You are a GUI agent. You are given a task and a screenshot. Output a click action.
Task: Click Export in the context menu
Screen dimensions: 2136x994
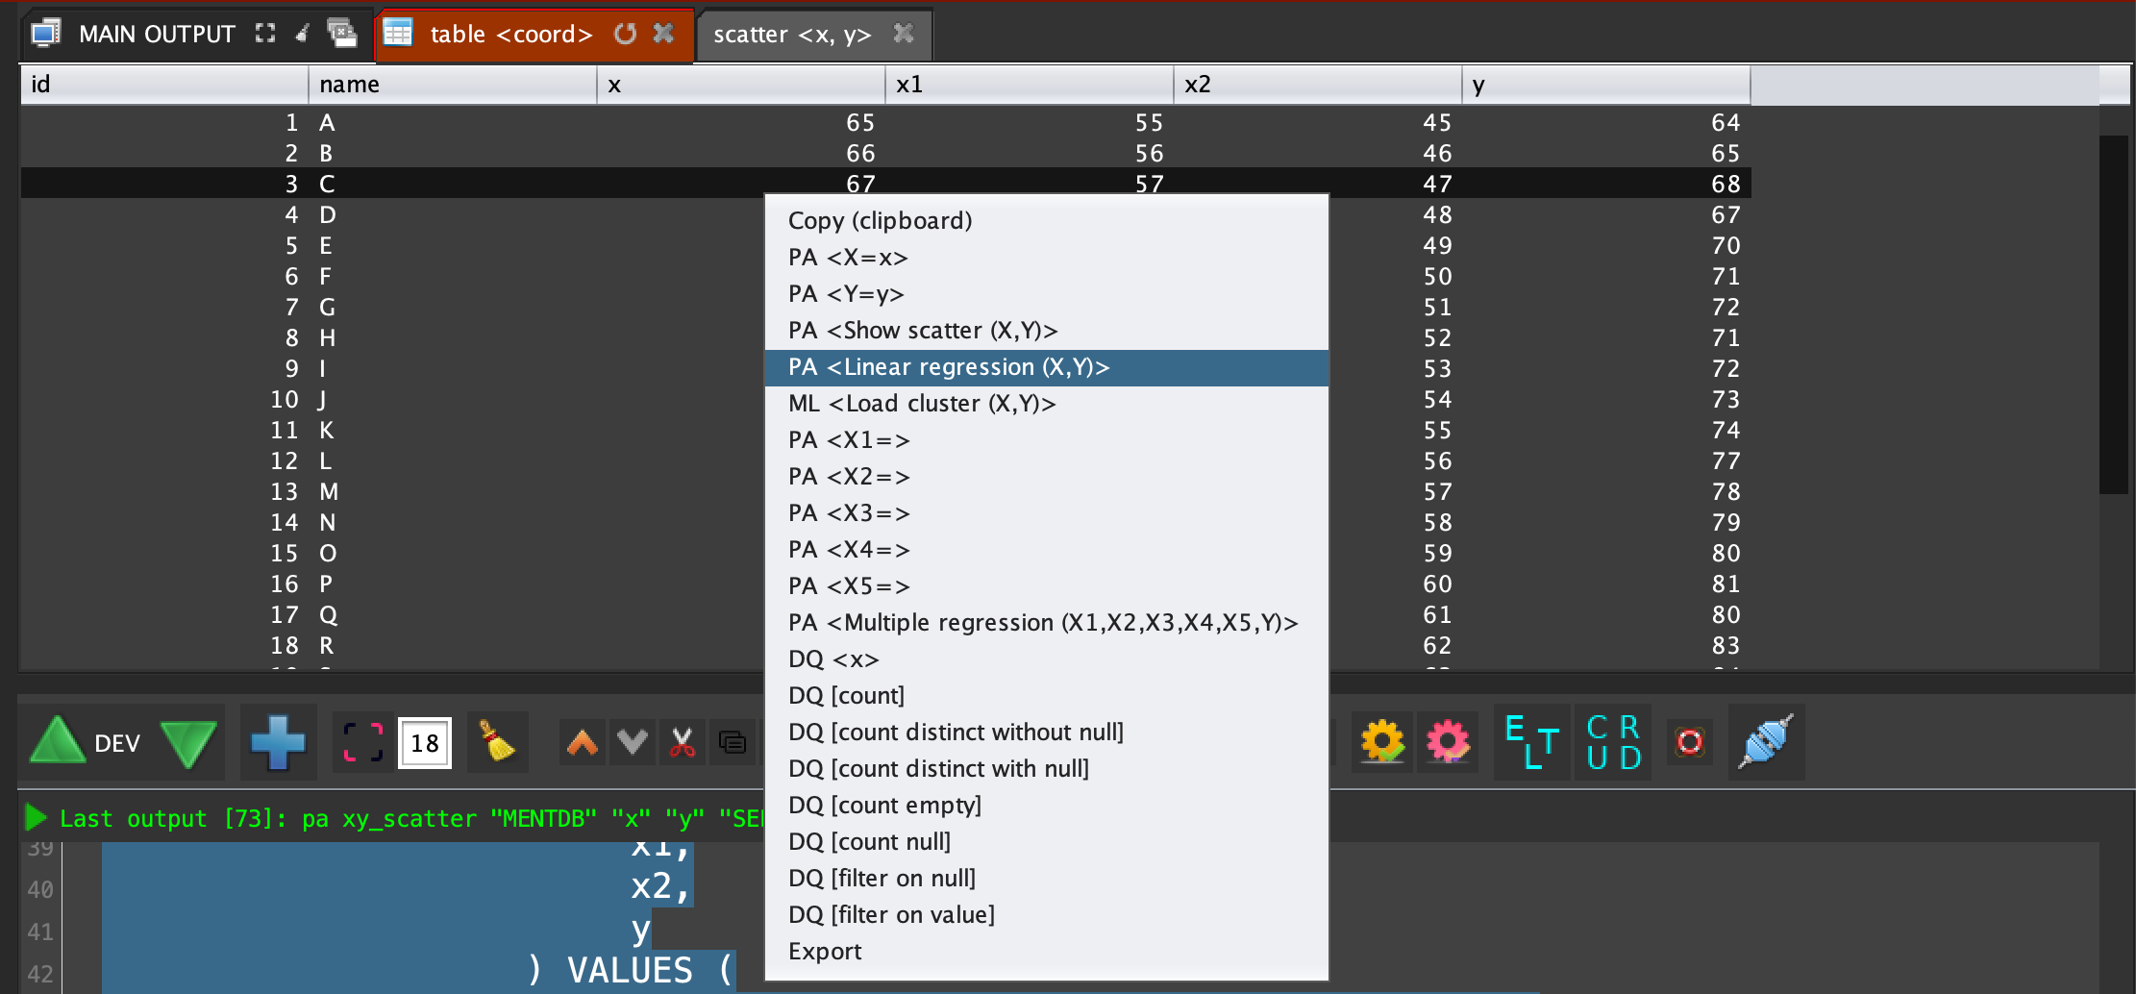coord(825,952)
